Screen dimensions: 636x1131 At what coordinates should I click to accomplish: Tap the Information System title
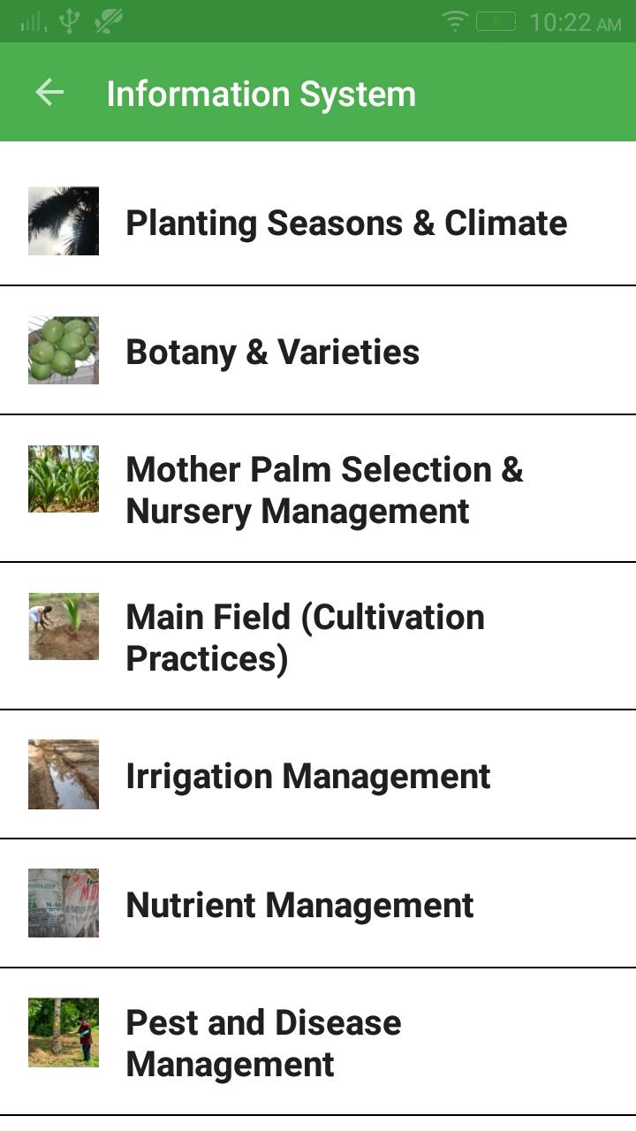pos(261,94)
